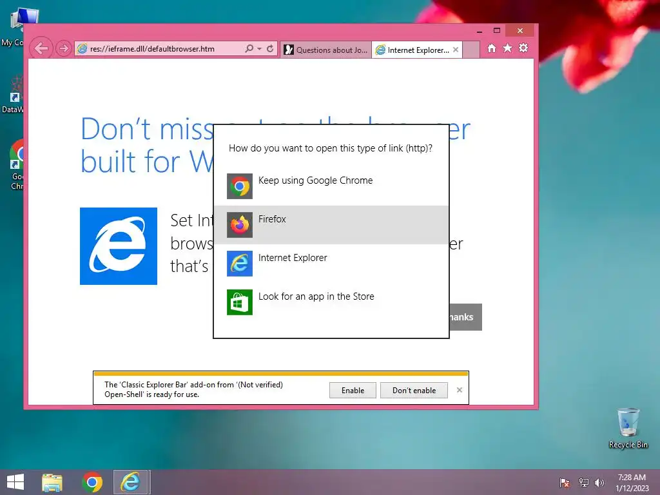Expand the address bar dropdown arrow

click(259, 49)
